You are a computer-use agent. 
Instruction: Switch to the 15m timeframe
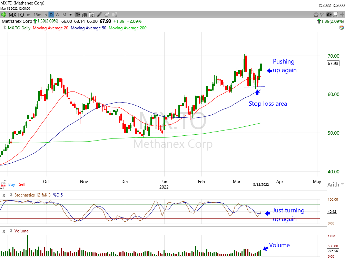pyautogui.click(x=37, y=15)
